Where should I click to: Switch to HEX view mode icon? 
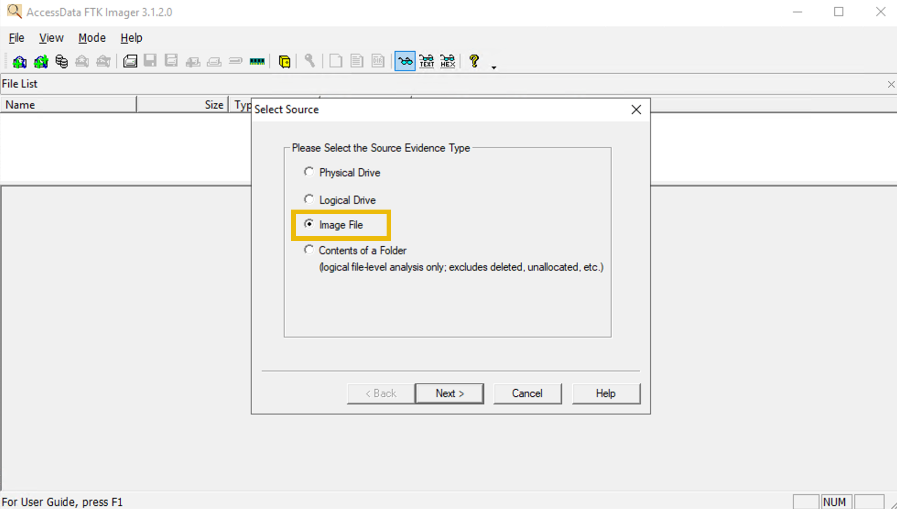click(x=448, y=61)
